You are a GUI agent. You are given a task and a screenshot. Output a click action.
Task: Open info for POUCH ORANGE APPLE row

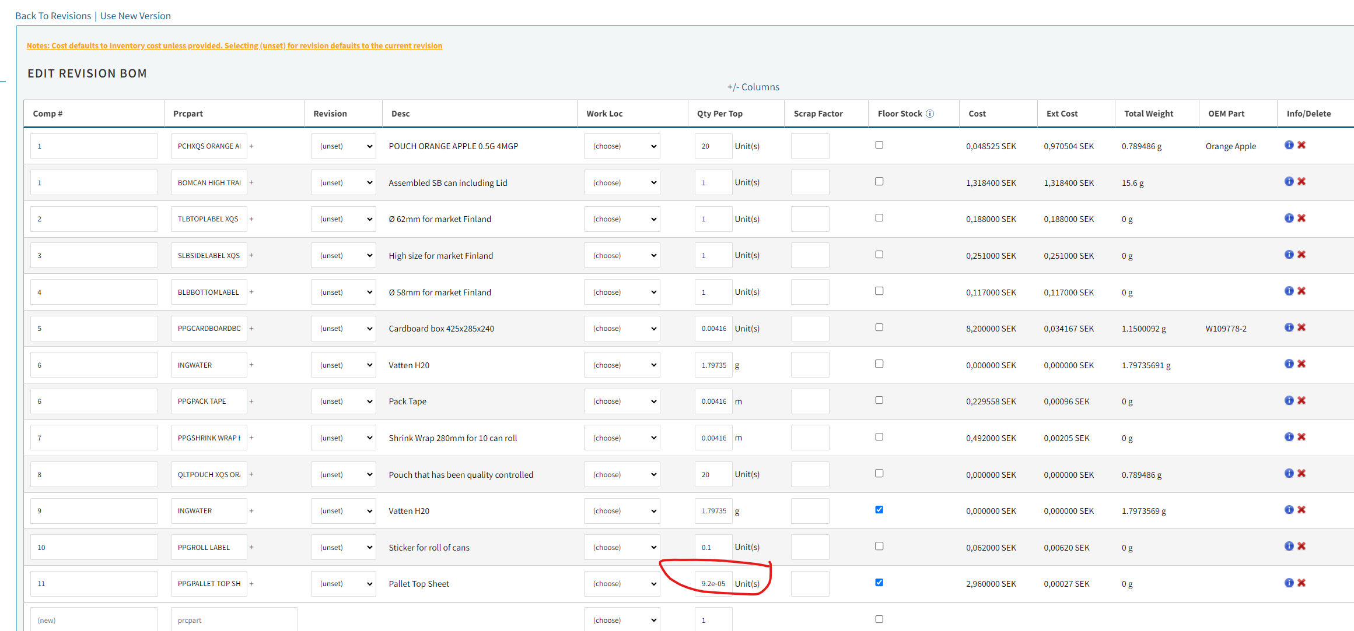(1289, 145)
